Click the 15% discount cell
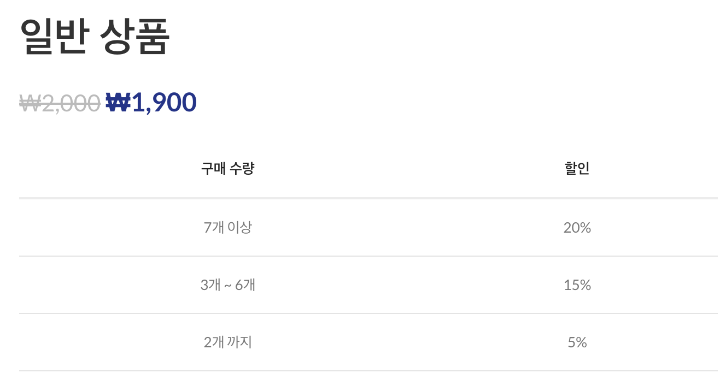This screenshot has height=379, width=726. [577, 285]
